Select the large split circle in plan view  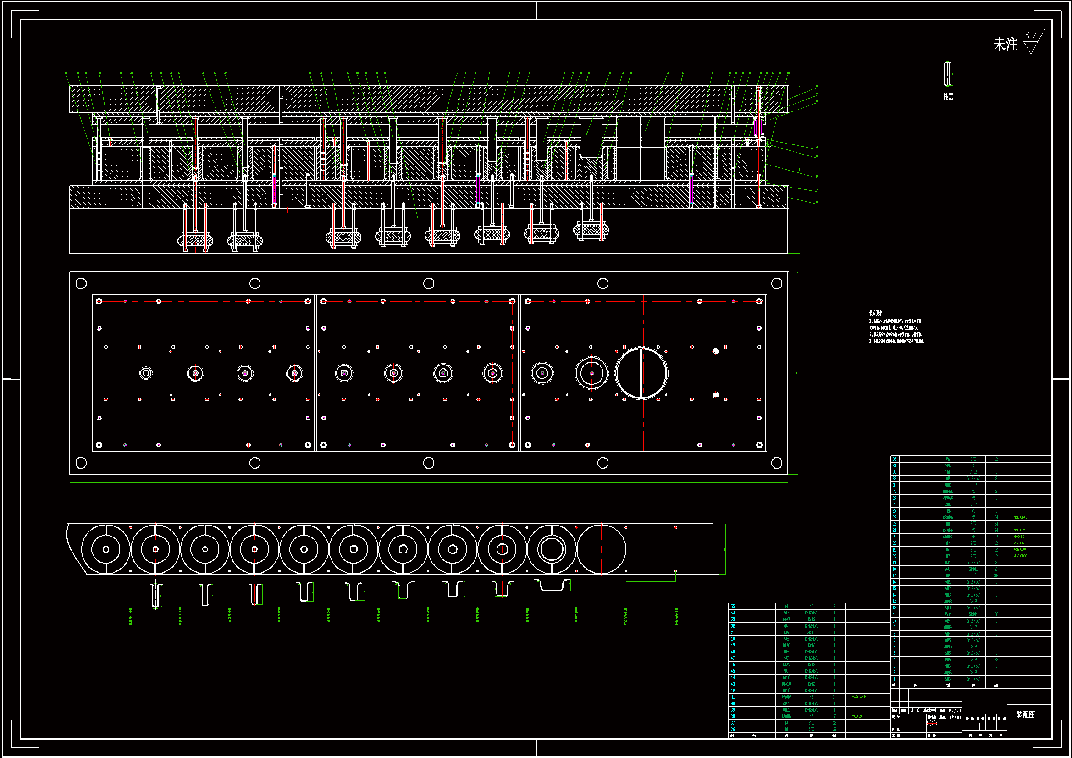coord(641,373)
